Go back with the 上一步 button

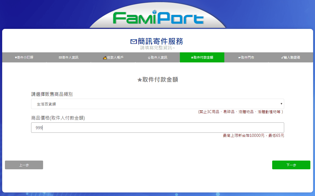[x=24, y=165]
